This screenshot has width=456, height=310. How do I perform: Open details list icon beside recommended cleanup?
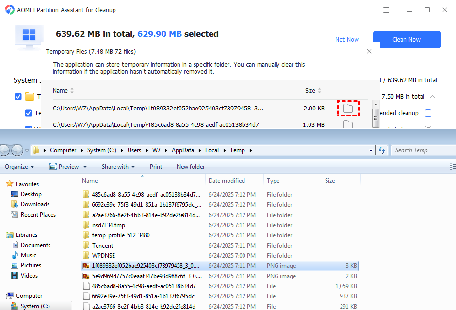pos(428,113)
